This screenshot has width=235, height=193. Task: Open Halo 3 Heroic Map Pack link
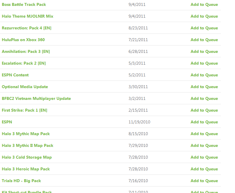click(x=26, y=169)
